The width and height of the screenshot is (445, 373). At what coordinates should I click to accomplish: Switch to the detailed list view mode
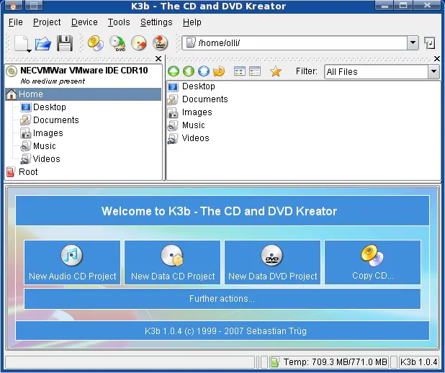click(x=255, y=71)
